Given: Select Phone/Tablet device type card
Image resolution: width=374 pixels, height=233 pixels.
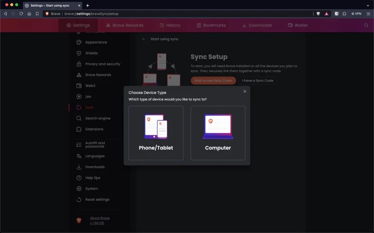Looking at the screenshot, I should 156,133.
